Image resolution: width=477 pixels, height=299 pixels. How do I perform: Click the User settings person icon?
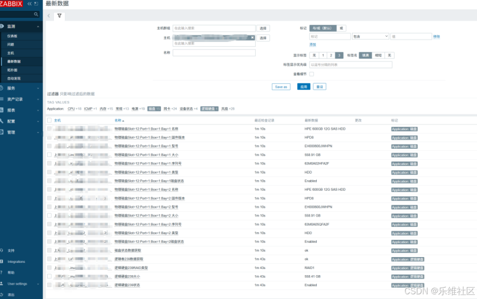(x=2, y=283)
